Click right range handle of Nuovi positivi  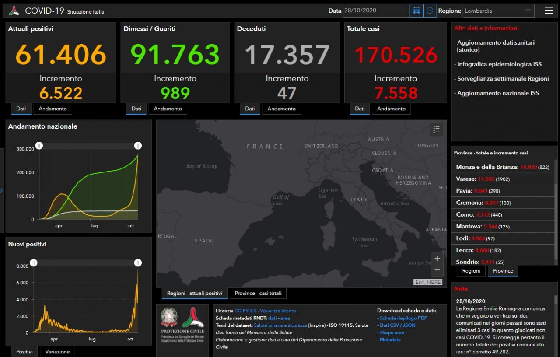tap(138, 262)
